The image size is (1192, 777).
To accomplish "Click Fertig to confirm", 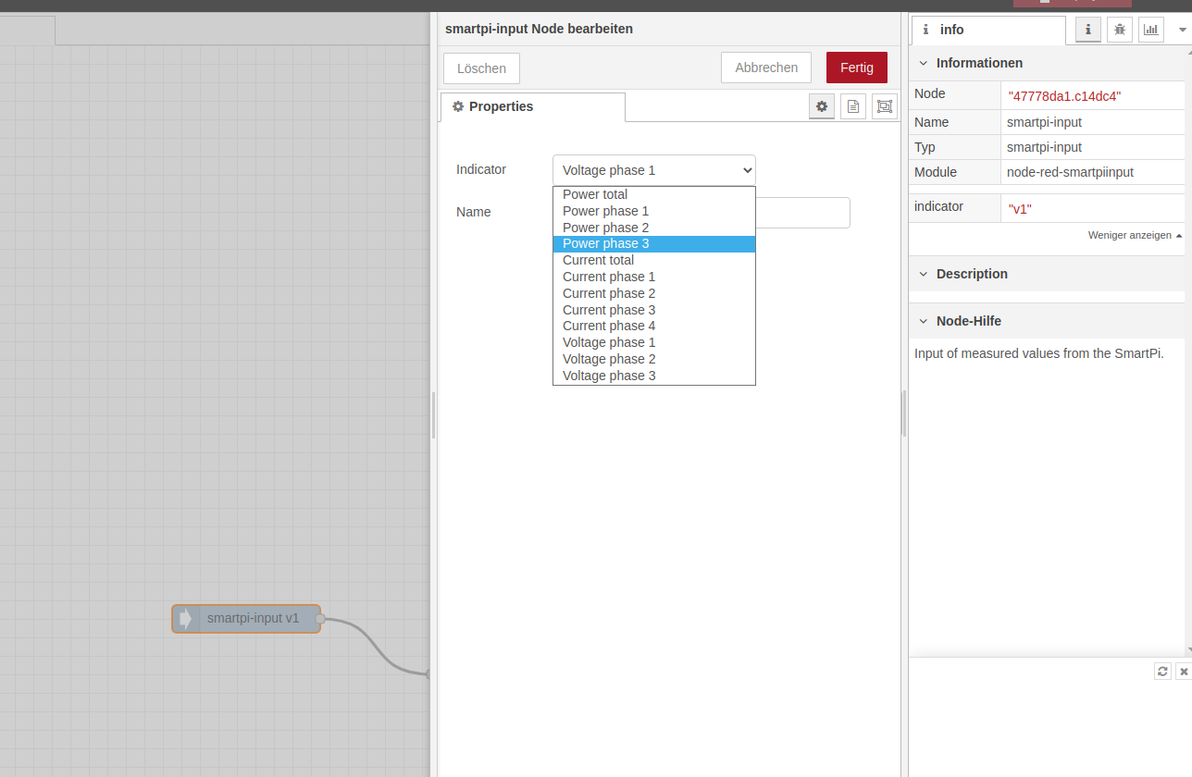I will (857, 68).
